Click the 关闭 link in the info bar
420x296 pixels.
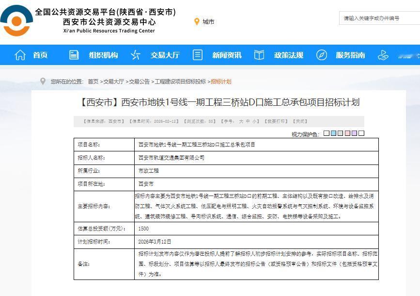click(x=300, y=121)
